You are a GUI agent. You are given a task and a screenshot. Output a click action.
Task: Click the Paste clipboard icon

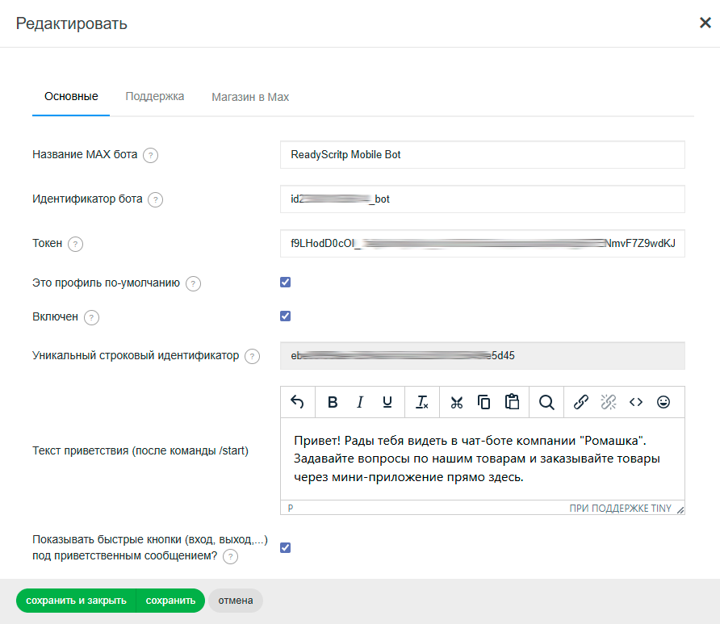(x=512, y=402)
